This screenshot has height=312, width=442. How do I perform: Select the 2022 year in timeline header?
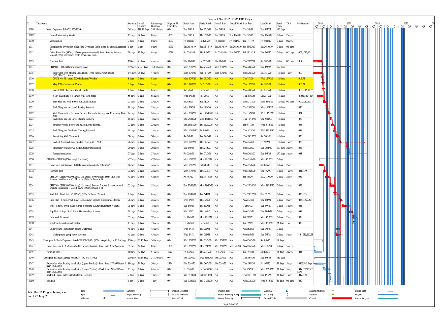[x=377, y=23]
